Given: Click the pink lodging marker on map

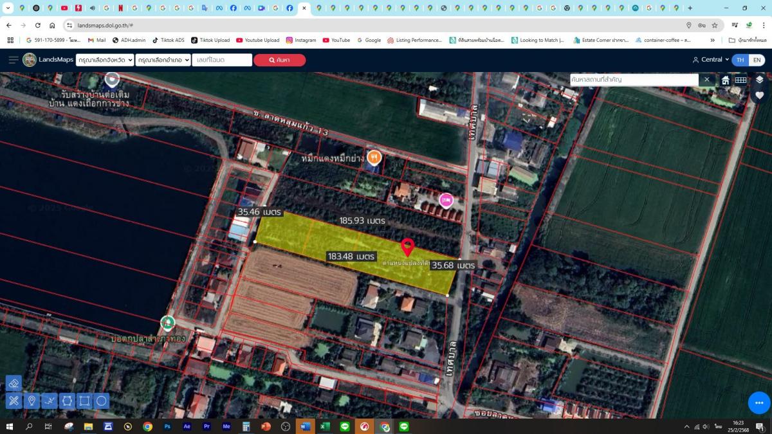Looking at the screenshot, I should pyautogui.click(x=446, y=200).
